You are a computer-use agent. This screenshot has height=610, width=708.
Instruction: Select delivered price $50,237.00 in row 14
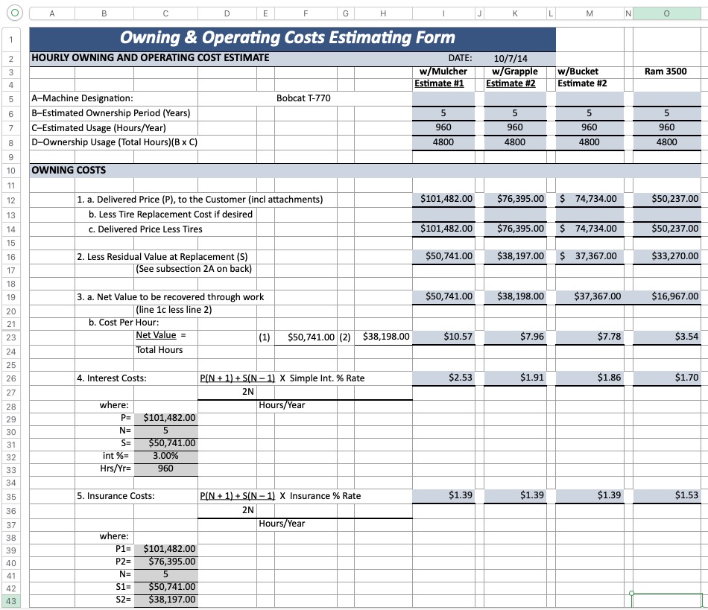(666, 229)
